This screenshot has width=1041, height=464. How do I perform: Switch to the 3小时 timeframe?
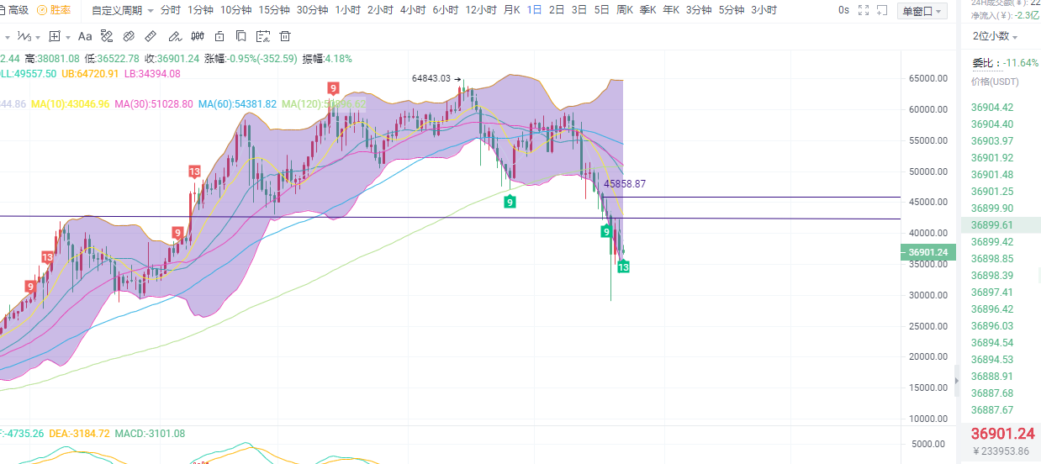pyautogui.click(x=764, y=10)
